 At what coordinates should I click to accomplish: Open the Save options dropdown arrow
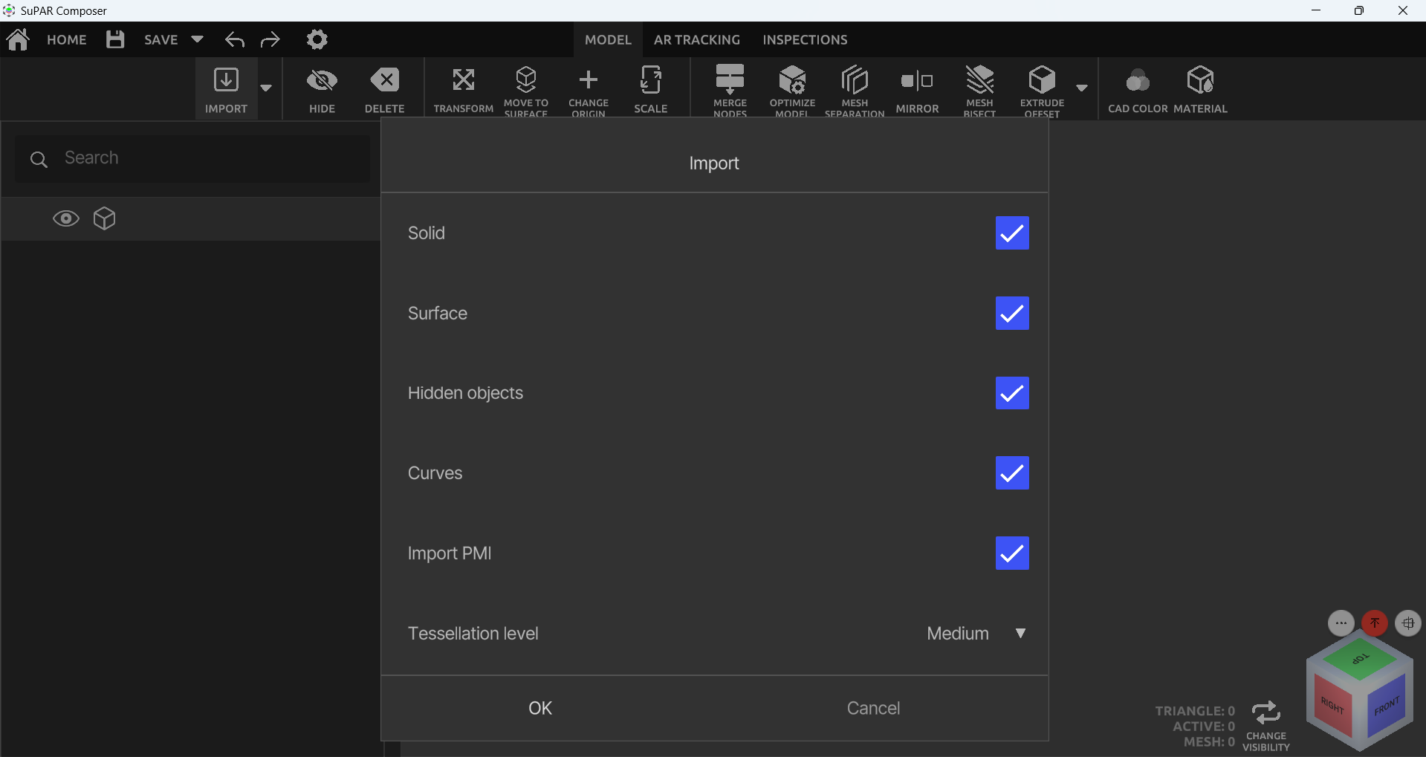pos(197,39)
